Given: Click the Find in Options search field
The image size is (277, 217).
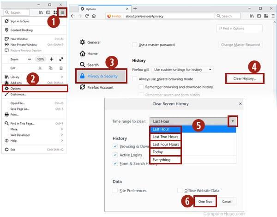Looking at the screenshot, I should coord(239,28).
